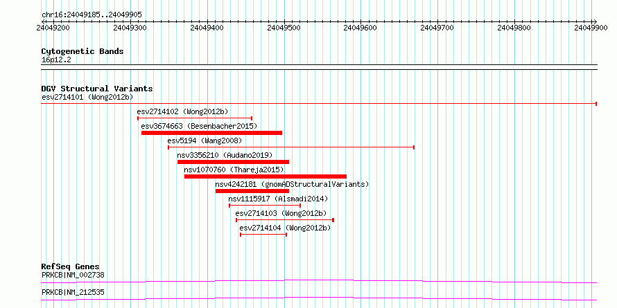
Task: Select the RefSeq Genes track title
Action: click(x=71, y=266)
